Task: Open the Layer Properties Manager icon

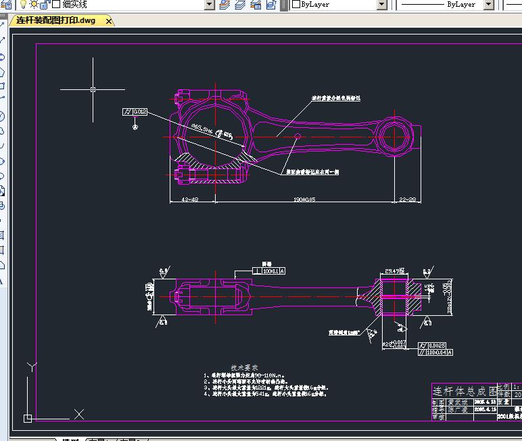Action: tap(7, 4)
